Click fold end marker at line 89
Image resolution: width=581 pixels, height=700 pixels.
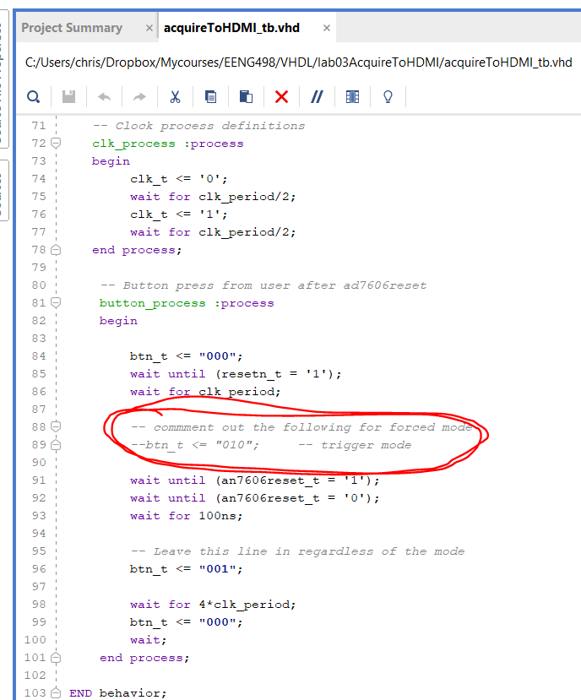click(x=56, y=445)
